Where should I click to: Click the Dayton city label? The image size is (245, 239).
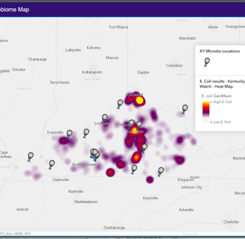tap(143, 72)
